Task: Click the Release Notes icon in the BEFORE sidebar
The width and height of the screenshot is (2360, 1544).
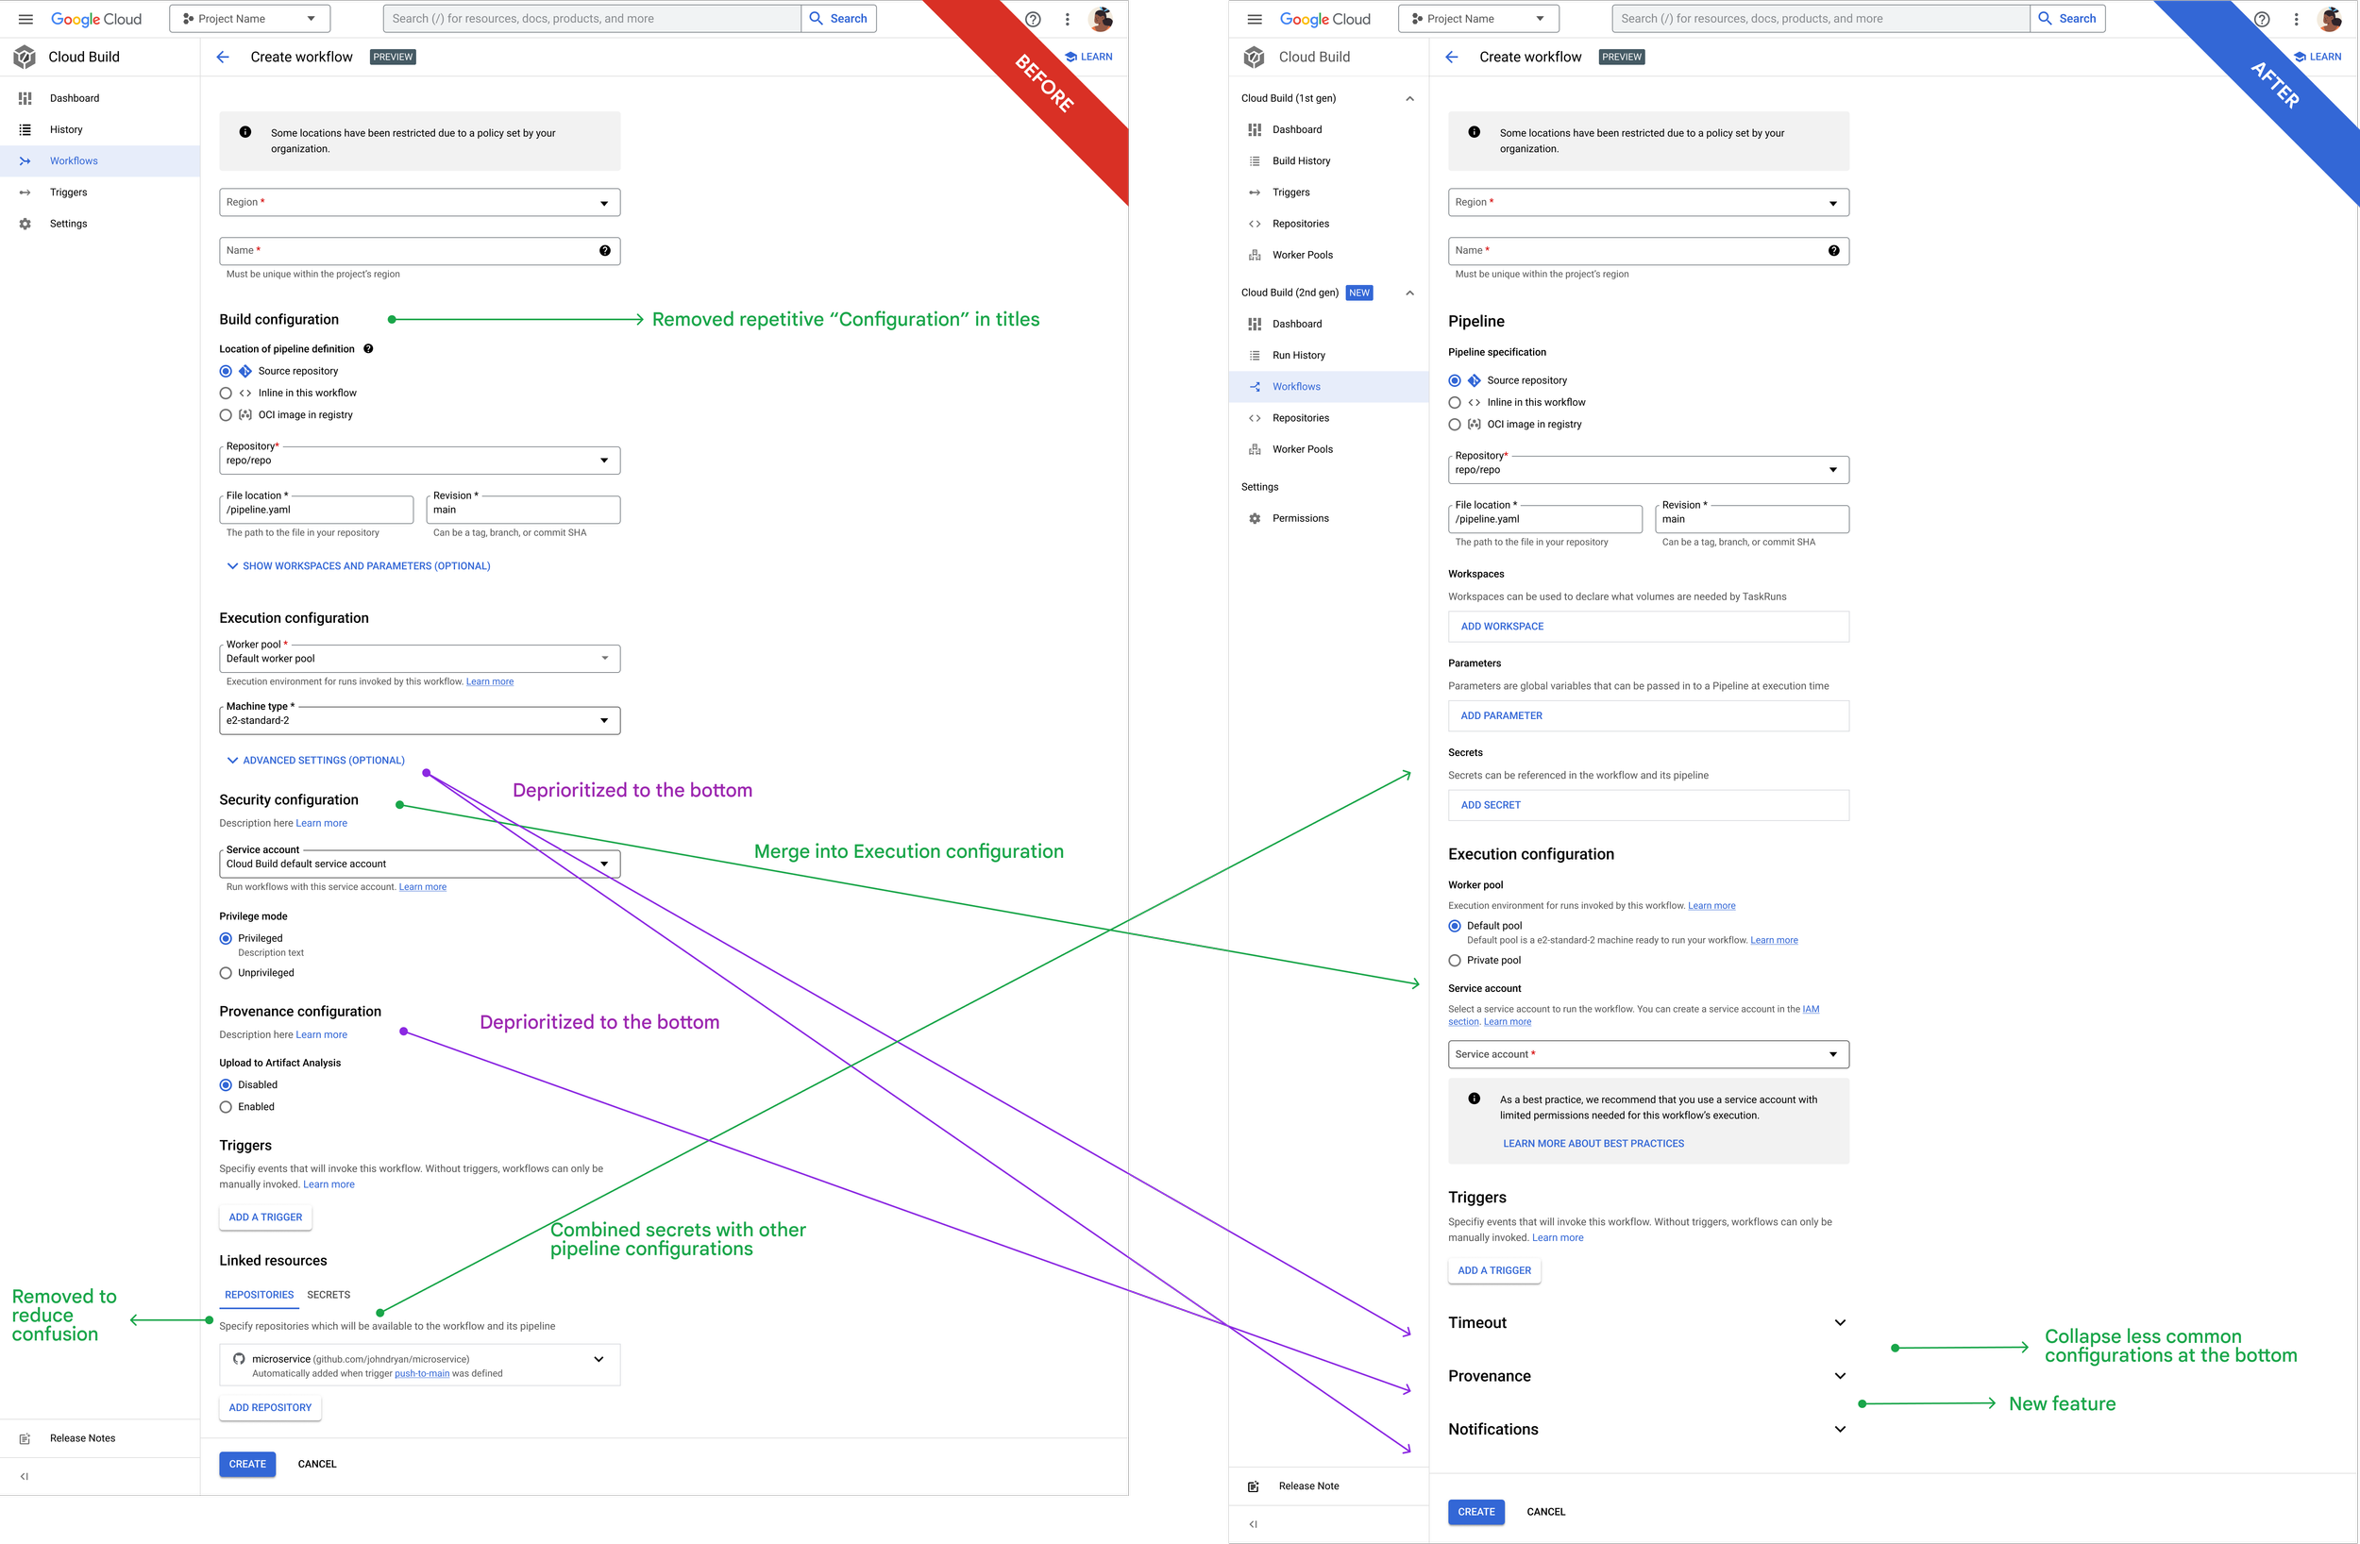Action: [25, 1439]
